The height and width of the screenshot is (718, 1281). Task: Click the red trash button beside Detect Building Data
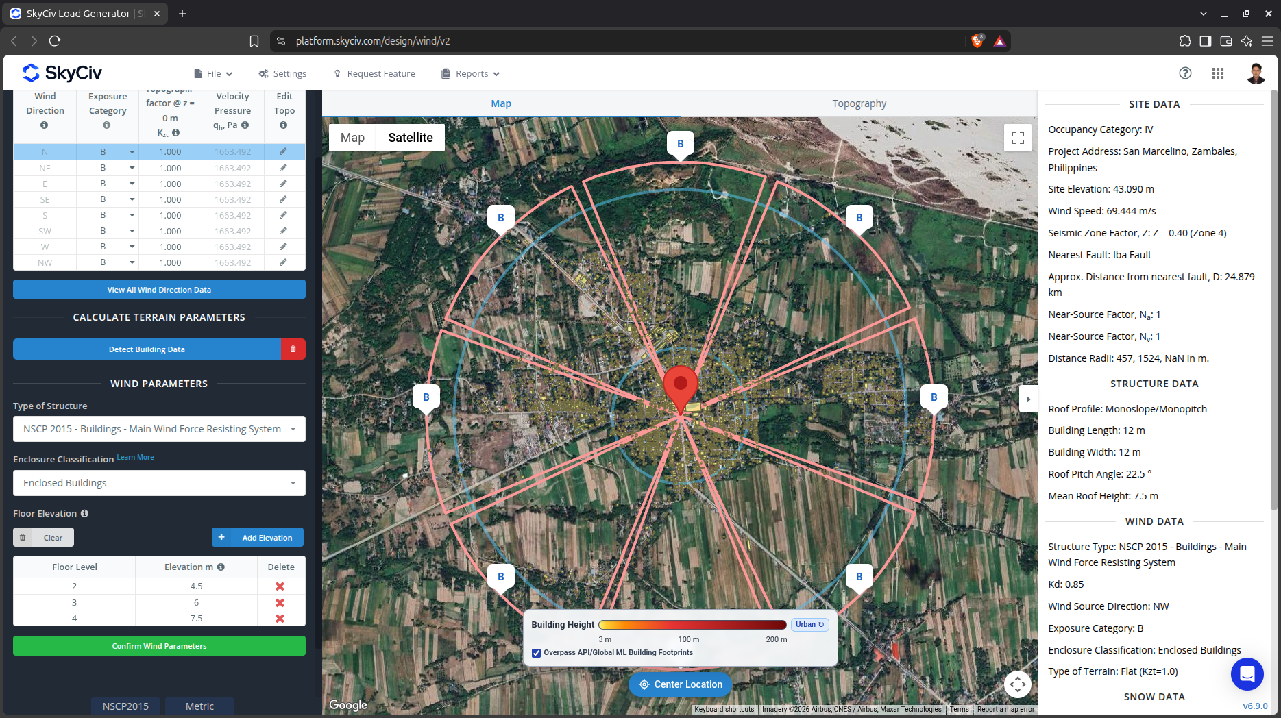293,349
